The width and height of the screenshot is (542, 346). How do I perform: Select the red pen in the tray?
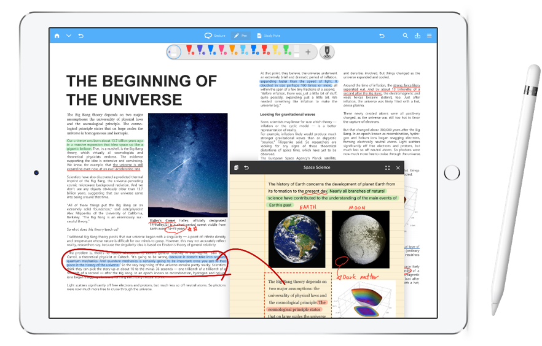[x=189, y=50]
